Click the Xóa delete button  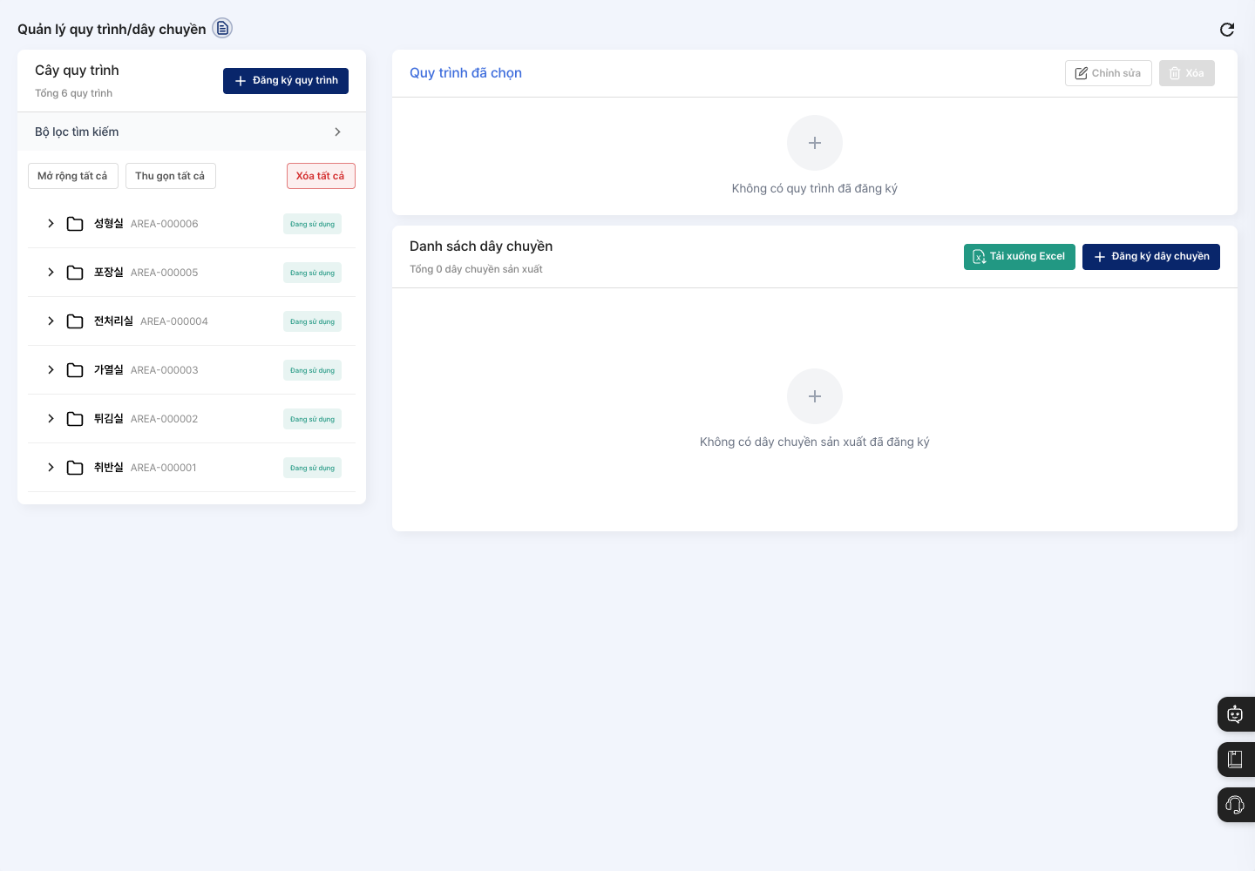(1187, 73)
